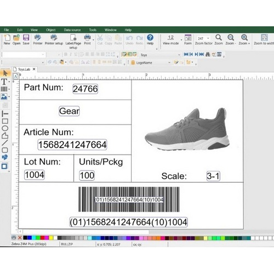
Task: Click the frame tool at toolbox bottom
Action: coord(4,166)
